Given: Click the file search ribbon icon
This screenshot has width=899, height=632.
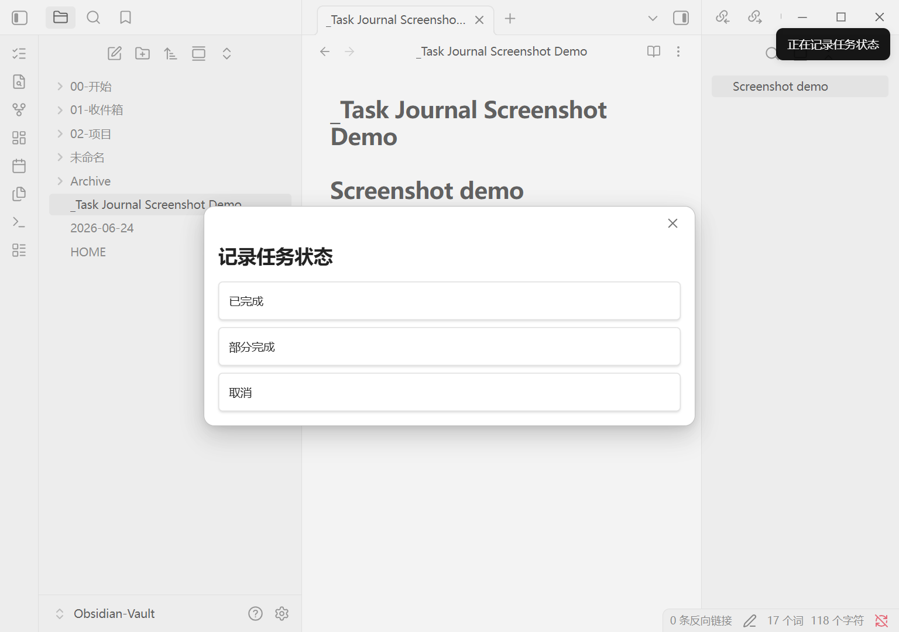Looking at the screenshot, I should coord(19,81).
